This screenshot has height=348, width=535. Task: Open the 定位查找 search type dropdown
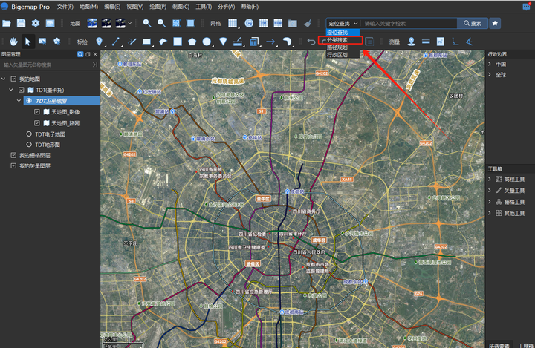click(x=343, y=23)
